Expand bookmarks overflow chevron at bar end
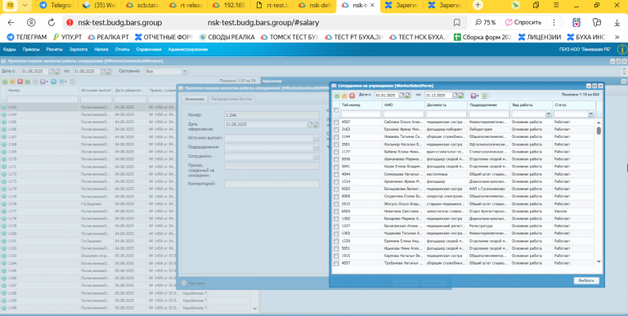Viewport: 628px width, 316px height. click(x=617, y=38)
